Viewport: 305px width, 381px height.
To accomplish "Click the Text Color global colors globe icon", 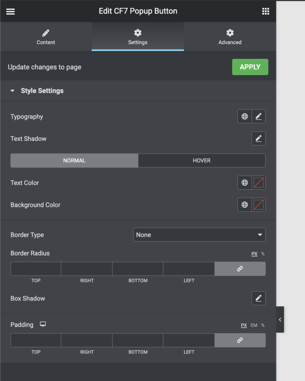I will [245, 183].
